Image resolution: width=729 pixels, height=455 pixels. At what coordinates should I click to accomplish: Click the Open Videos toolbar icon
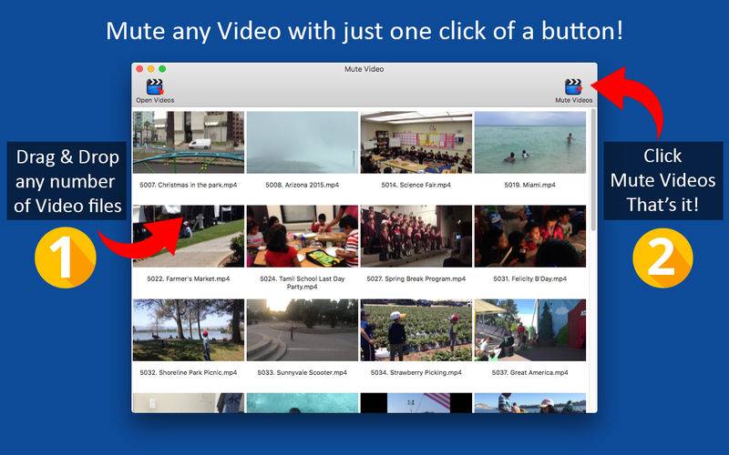(x=155, y=86)
